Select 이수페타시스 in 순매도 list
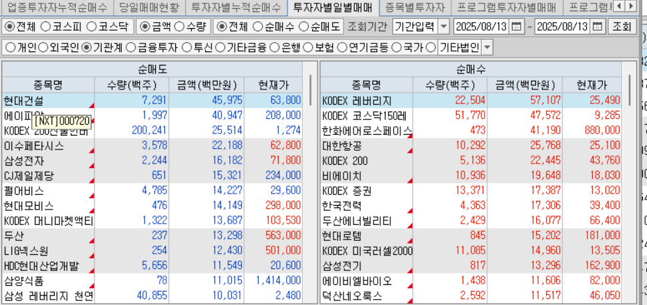This screenshot has width=647, height=305. point(152,146)
